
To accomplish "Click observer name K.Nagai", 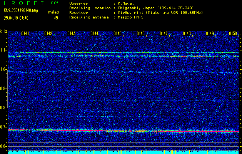I will click(x=125, y=3).
